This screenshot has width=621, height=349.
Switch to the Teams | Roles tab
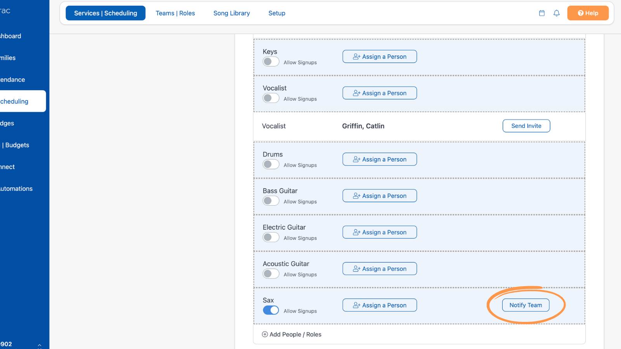(175, 13)
